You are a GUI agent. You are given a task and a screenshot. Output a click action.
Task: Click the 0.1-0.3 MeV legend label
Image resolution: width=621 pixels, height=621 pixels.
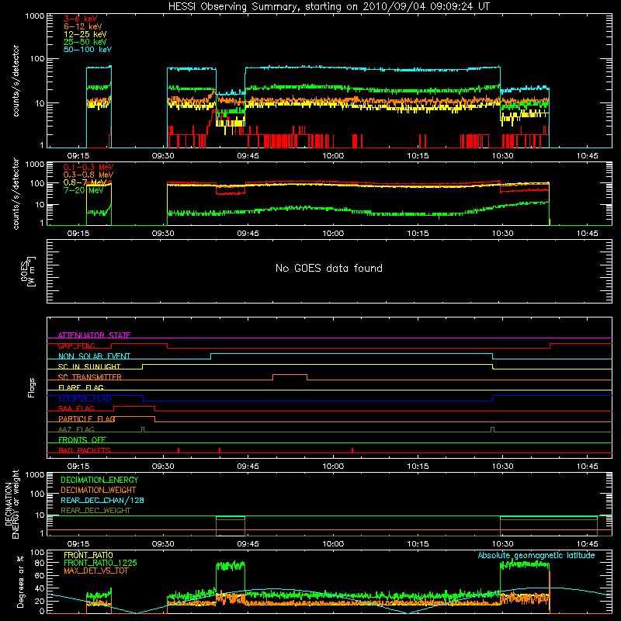tap(88, 167)
